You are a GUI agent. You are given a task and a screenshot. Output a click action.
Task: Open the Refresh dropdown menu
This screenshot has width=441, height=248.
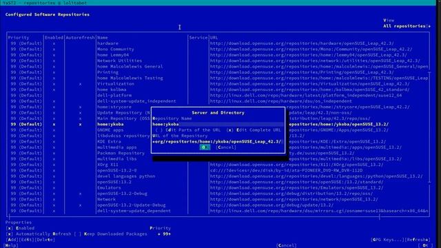pos(418,240)
